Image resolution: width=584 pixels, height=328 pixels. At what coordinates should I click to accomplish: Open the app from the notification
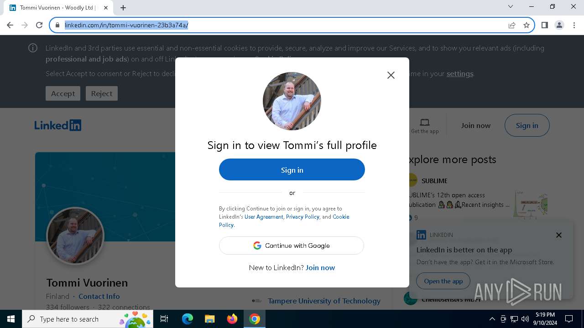443,281
